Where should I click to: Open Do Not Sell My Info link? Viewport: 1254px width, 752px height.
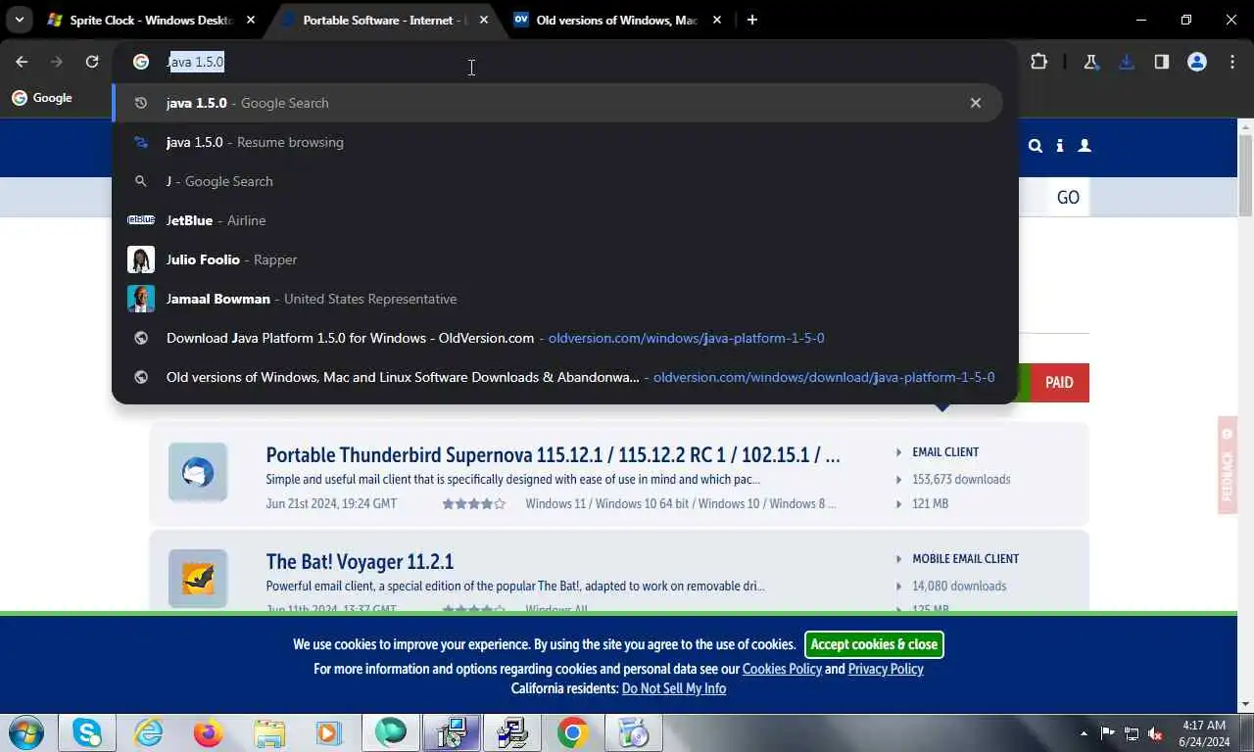coord(674,688)
